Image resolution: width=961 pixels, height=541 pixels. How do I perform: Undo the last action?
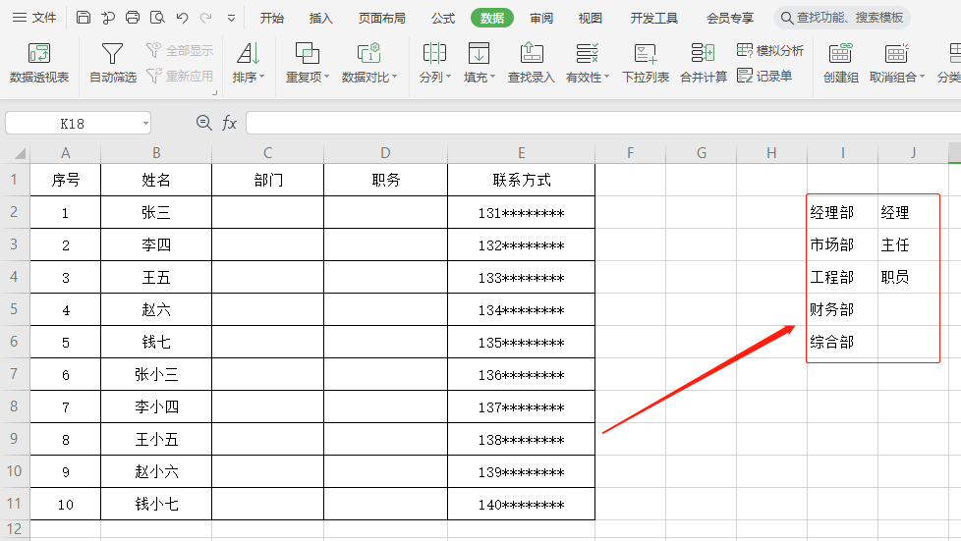(x=182, y=18)
